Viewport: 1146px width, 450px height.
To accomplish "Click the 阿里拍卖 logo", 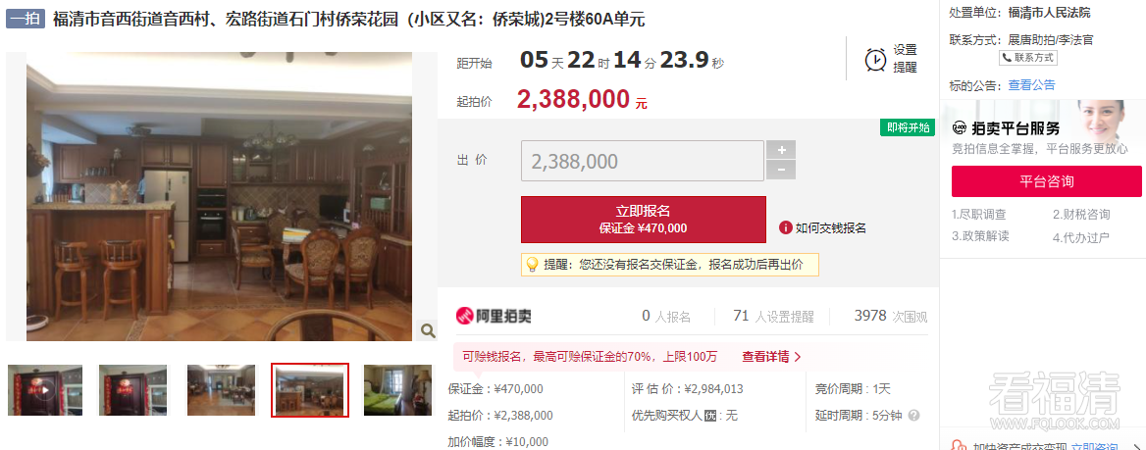I will click(x=494, y=317).
